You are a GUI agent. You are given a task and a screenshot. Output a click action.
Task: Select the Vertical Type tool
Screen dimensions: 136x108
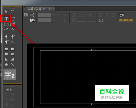pos(13,19)
